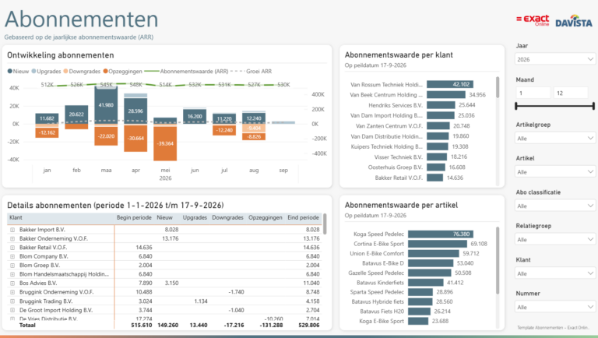The image size is (598, 338).
Task: Open the Artikelgroep dropdown
Action: pyautogui.click(x=555, y=138)
